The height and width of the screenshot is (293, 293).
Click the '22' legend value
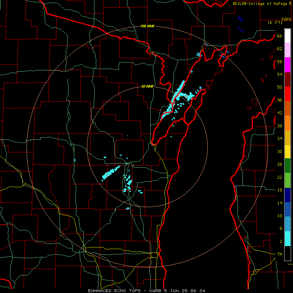tap(280, 177)
